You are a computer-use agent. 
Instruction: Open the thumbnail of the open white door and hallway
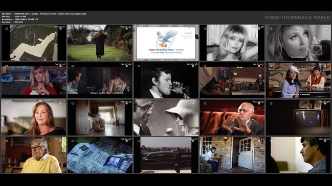(x=100, y=118)
